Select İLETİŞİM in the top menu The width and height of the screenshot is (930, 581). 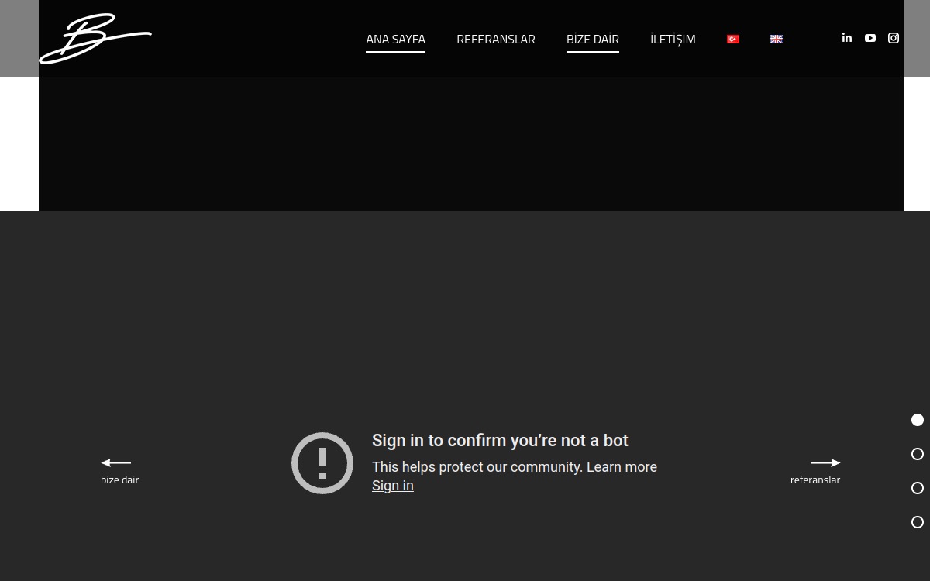(673, 39)
